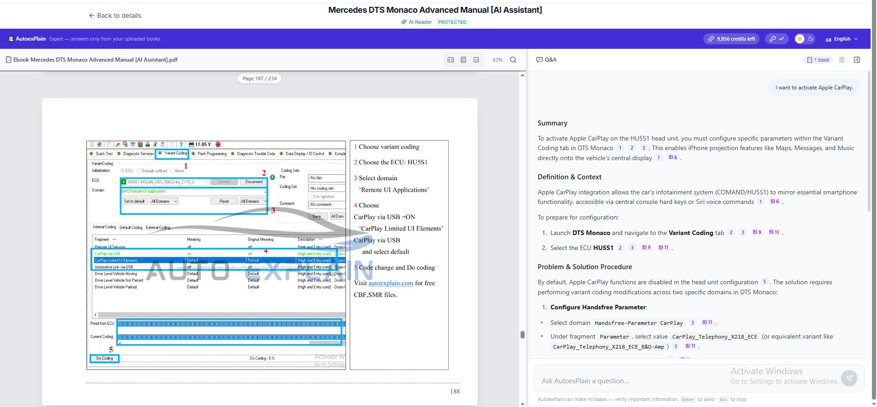Open image reference 11 in the 'Select the ECU' step
The height and width of the screenshot is (407, 877).
click(664, 247)
